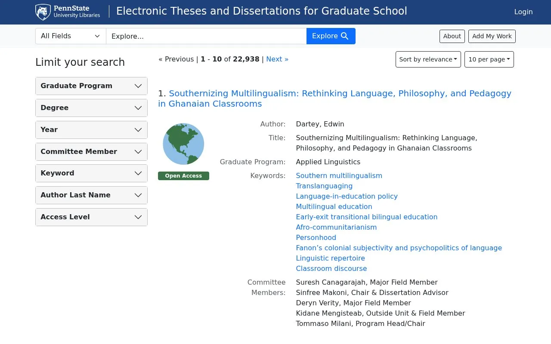
Task: Click the Penn State University Libraries logo
Action: (68, 12)
